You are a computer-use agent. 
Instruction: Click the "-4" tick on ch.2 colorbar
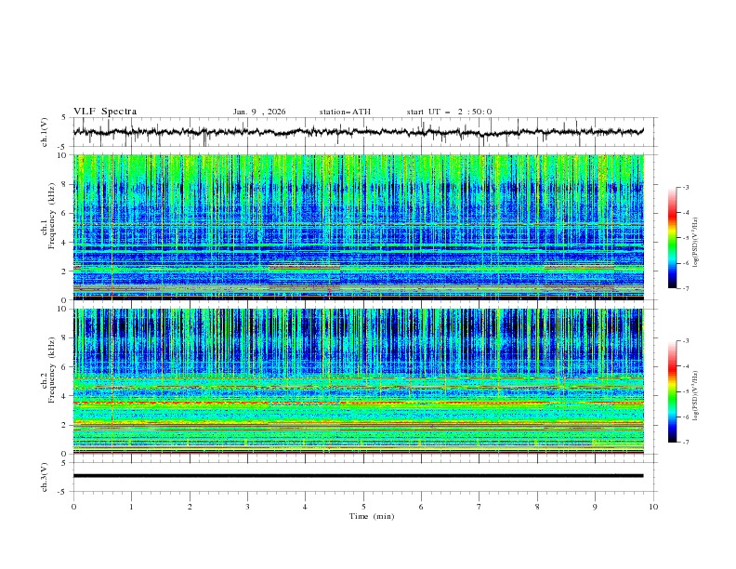(x=686, y=366)
